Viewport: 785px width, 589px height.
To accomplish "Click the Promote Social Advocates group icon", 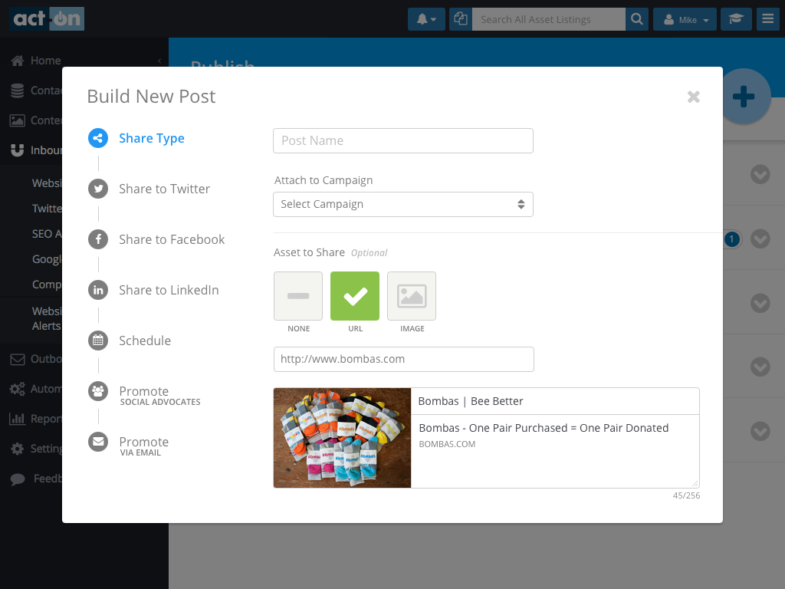I will [98, 391].
